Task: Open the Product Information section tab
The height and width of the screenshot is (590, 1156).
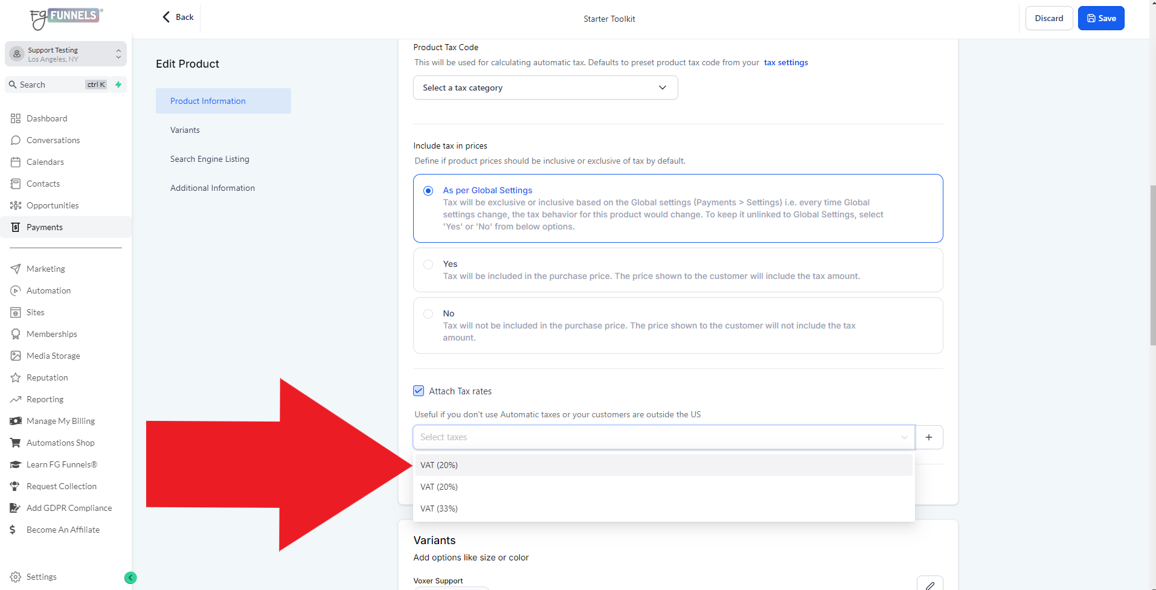Action: (223, 101)
